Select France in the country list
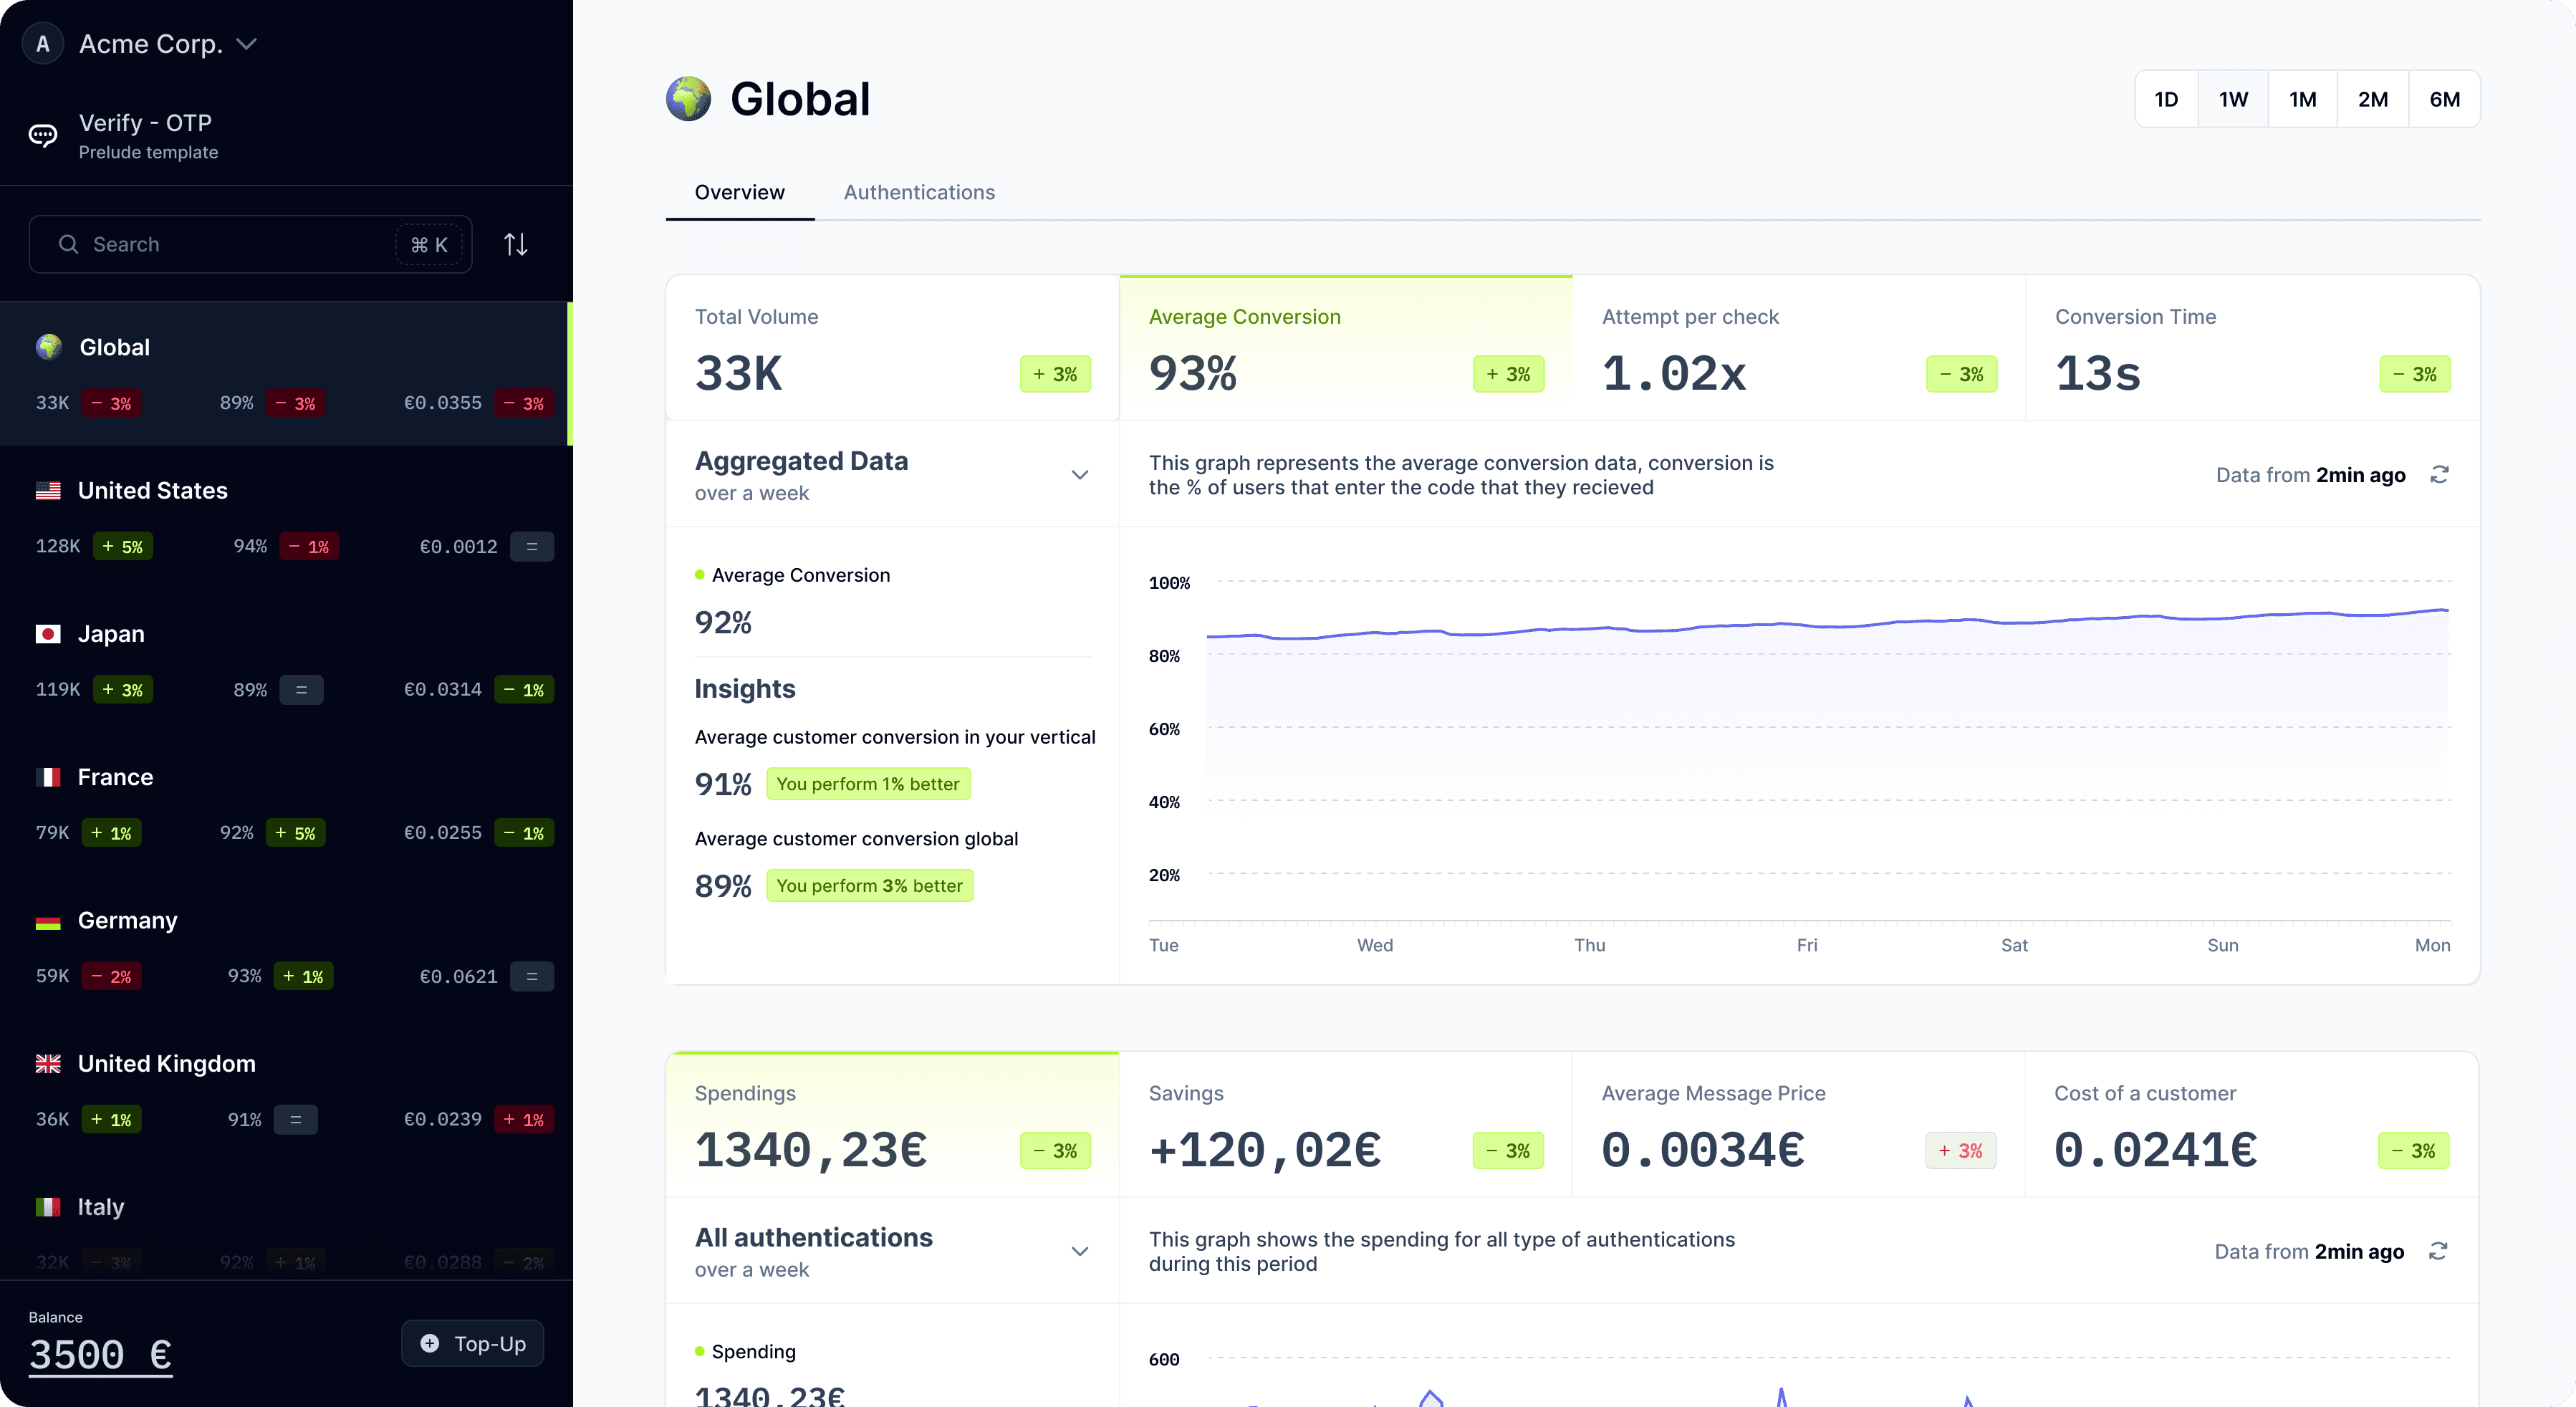 pos(285,803)
